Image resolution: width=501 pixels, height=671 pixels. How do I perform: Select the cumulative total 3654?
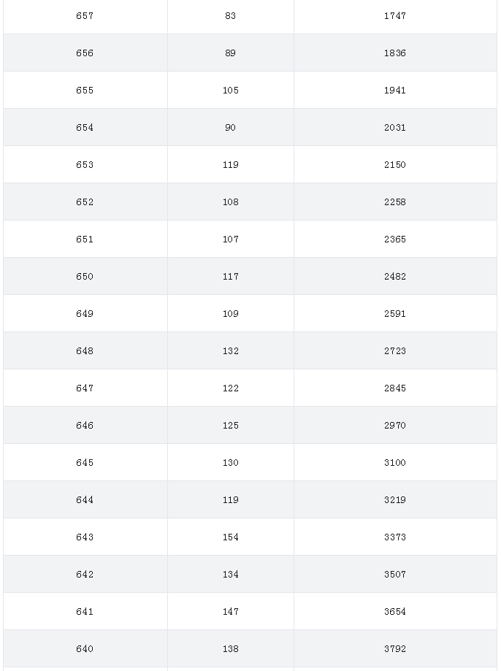pyautogui.click(x=395, y=612)
